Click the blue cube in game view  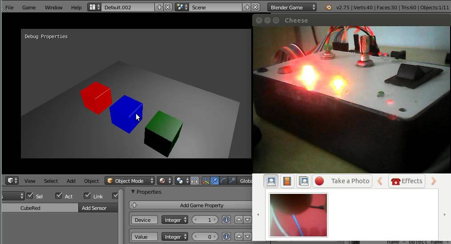coord(126,114)
